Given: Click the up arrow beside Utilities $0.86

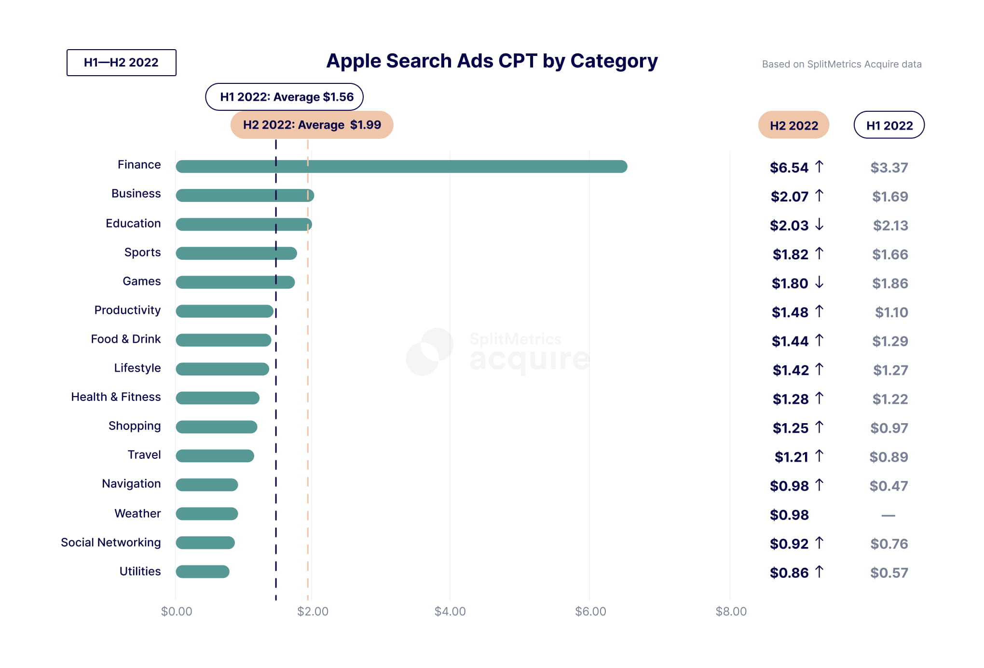Looking at the screenshot, I should click(x=819, y=572).
